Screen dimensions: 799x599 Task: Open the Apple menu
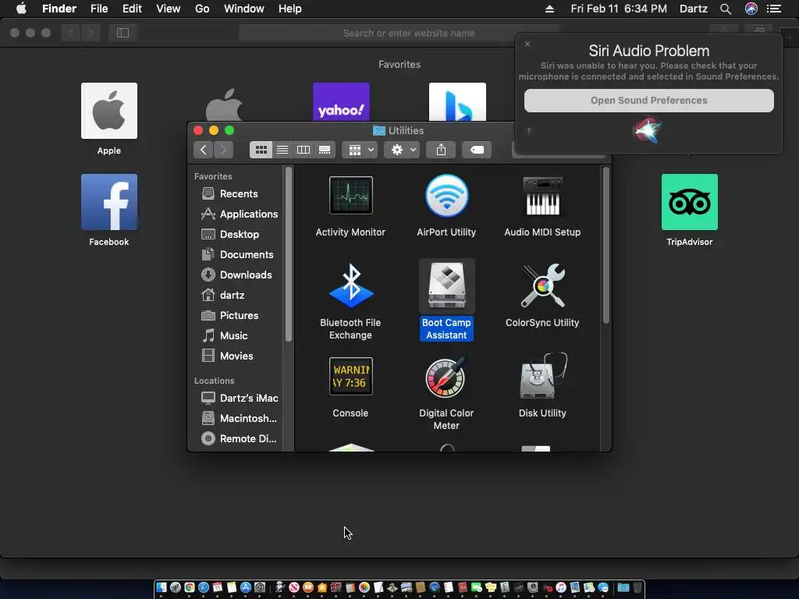(x=21, y=9)
